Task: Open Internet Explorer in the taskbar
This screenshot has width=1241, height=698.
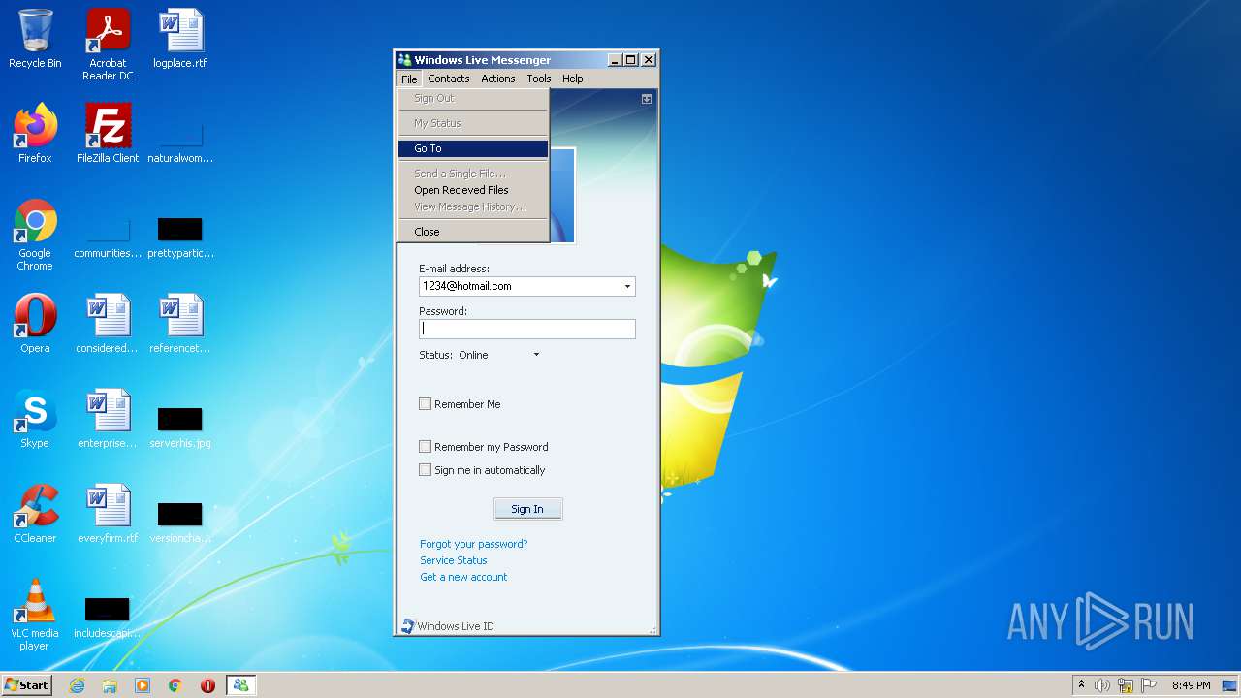Action: point(78,685)
